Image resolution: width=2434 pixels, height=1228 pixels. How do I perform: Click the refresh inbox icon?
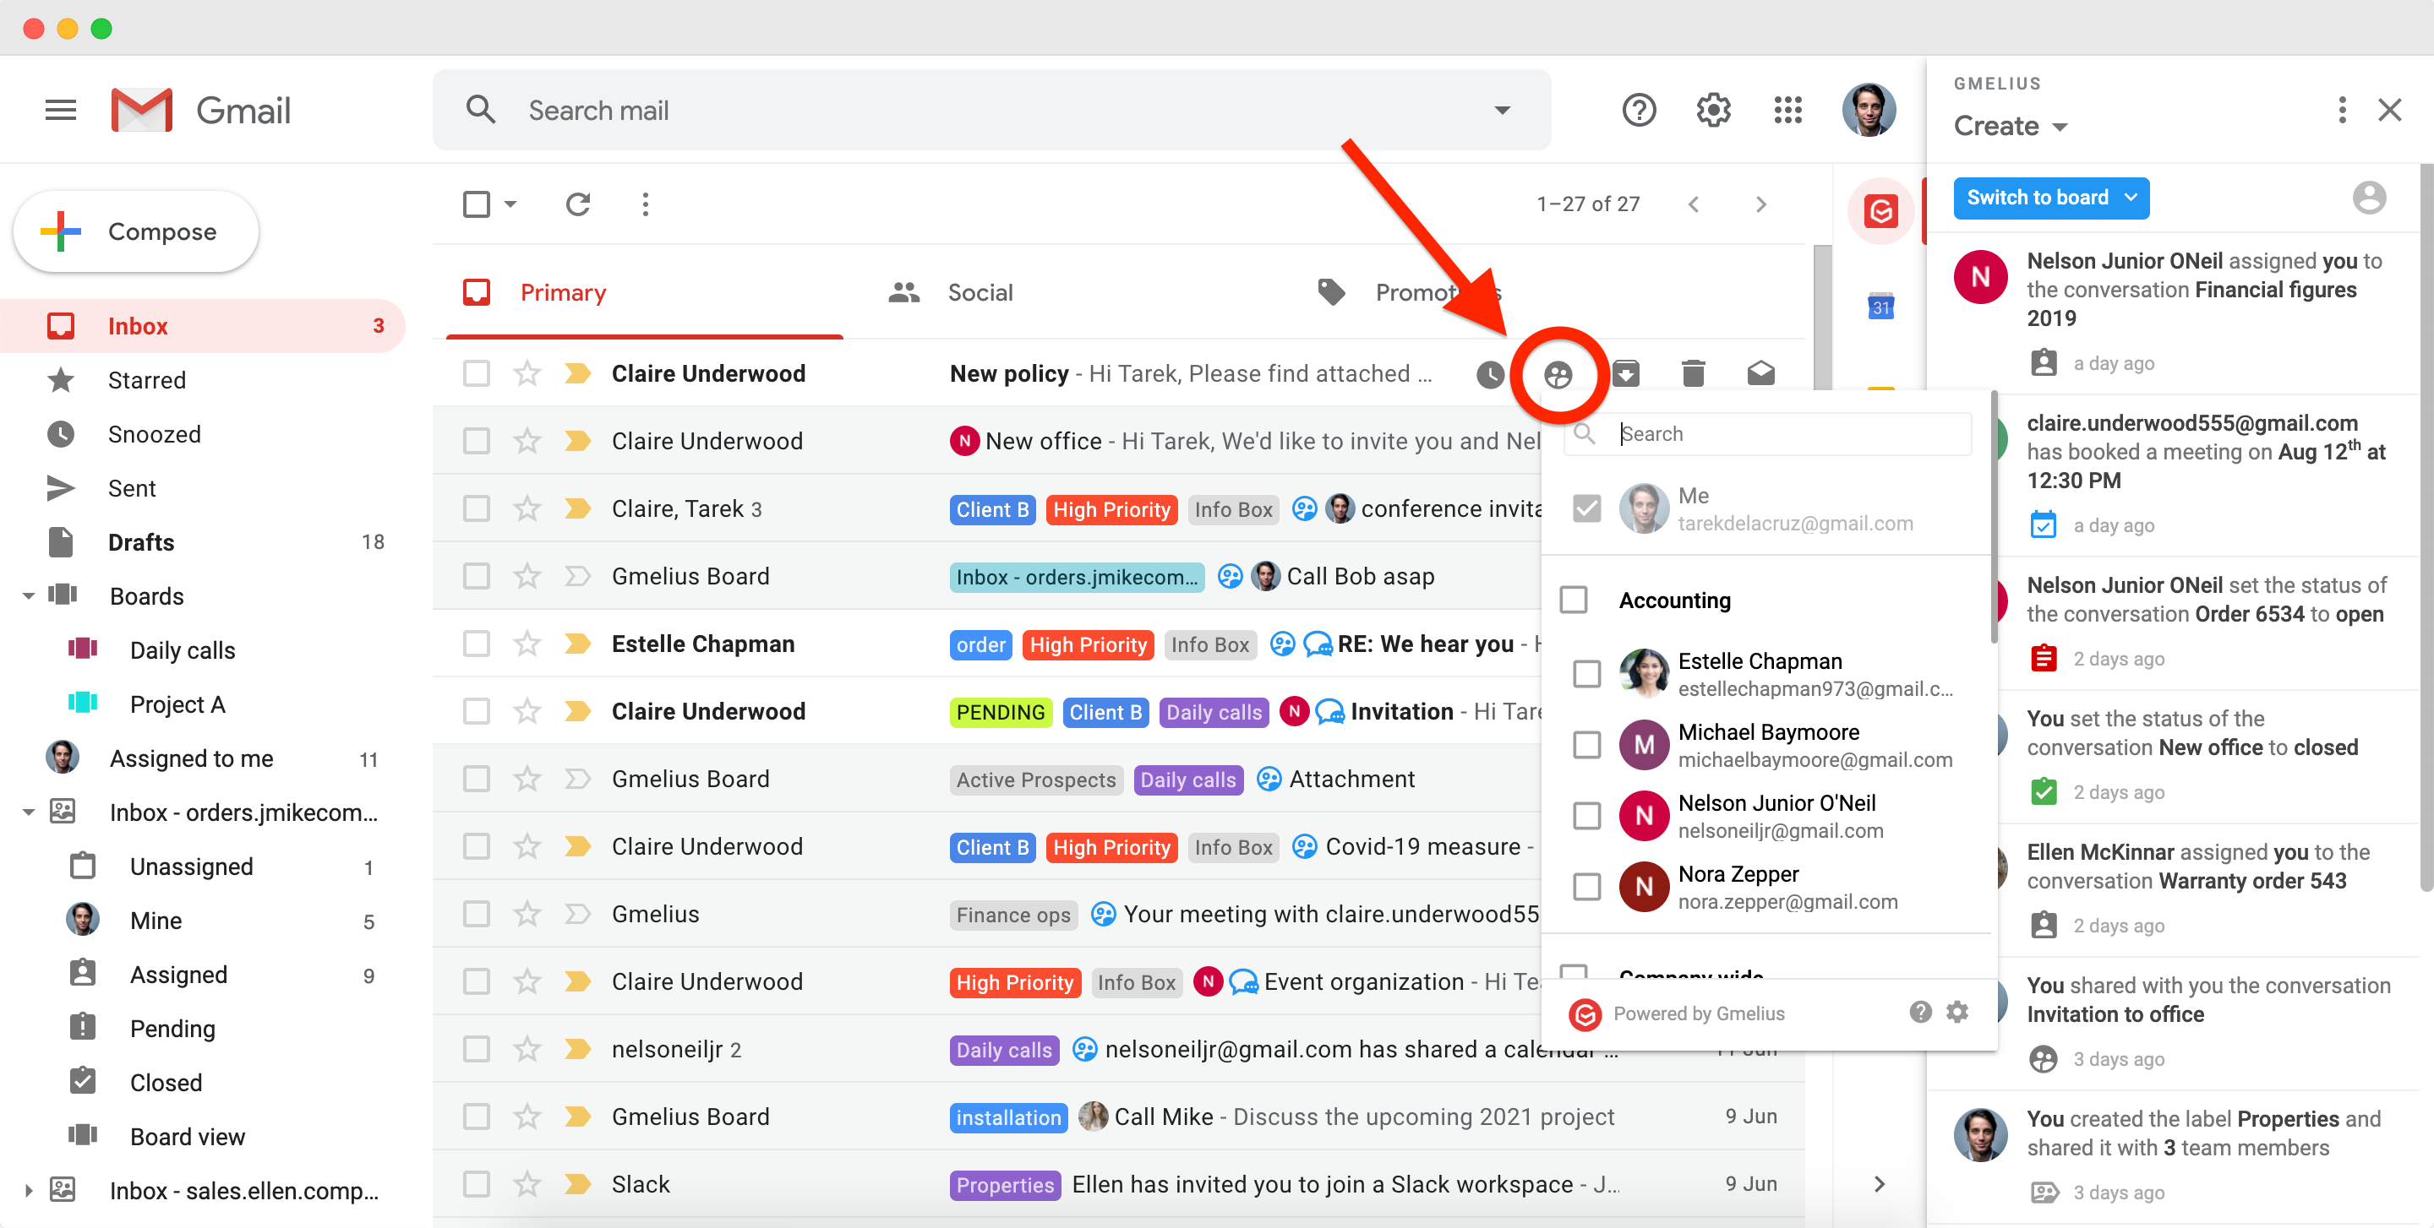[x=577, y=204]
